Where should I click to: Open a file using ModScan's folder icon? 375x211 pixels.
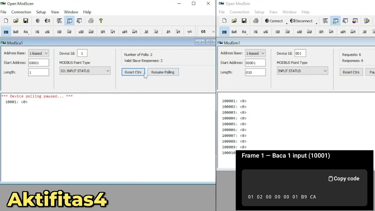tap(16, 21)
